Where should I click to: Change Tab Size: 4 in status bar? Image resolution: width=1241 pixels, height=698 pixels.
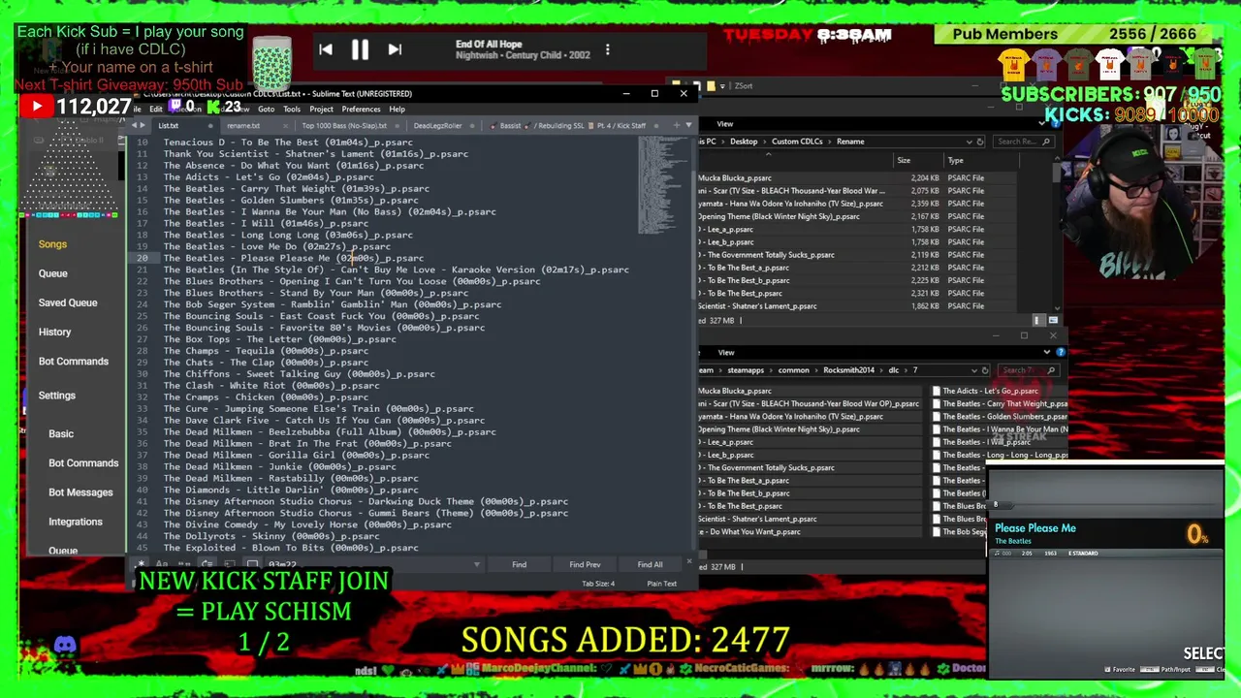[x=598, y=584]
